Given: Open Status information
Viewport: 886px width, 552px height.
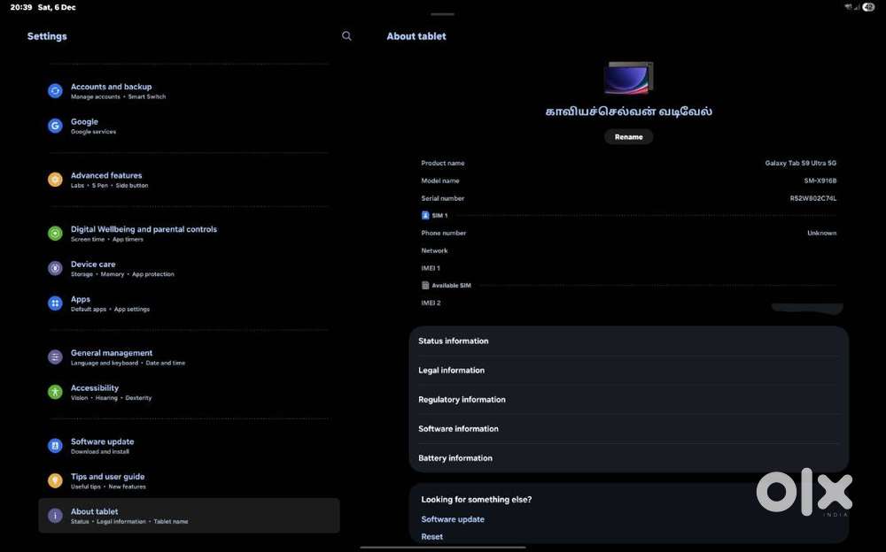Looking at the screenshot, I should [453, 341].
